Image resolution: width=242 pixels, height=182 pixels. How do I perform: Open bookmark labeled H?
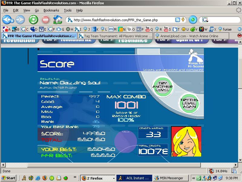tap(70, 29)
